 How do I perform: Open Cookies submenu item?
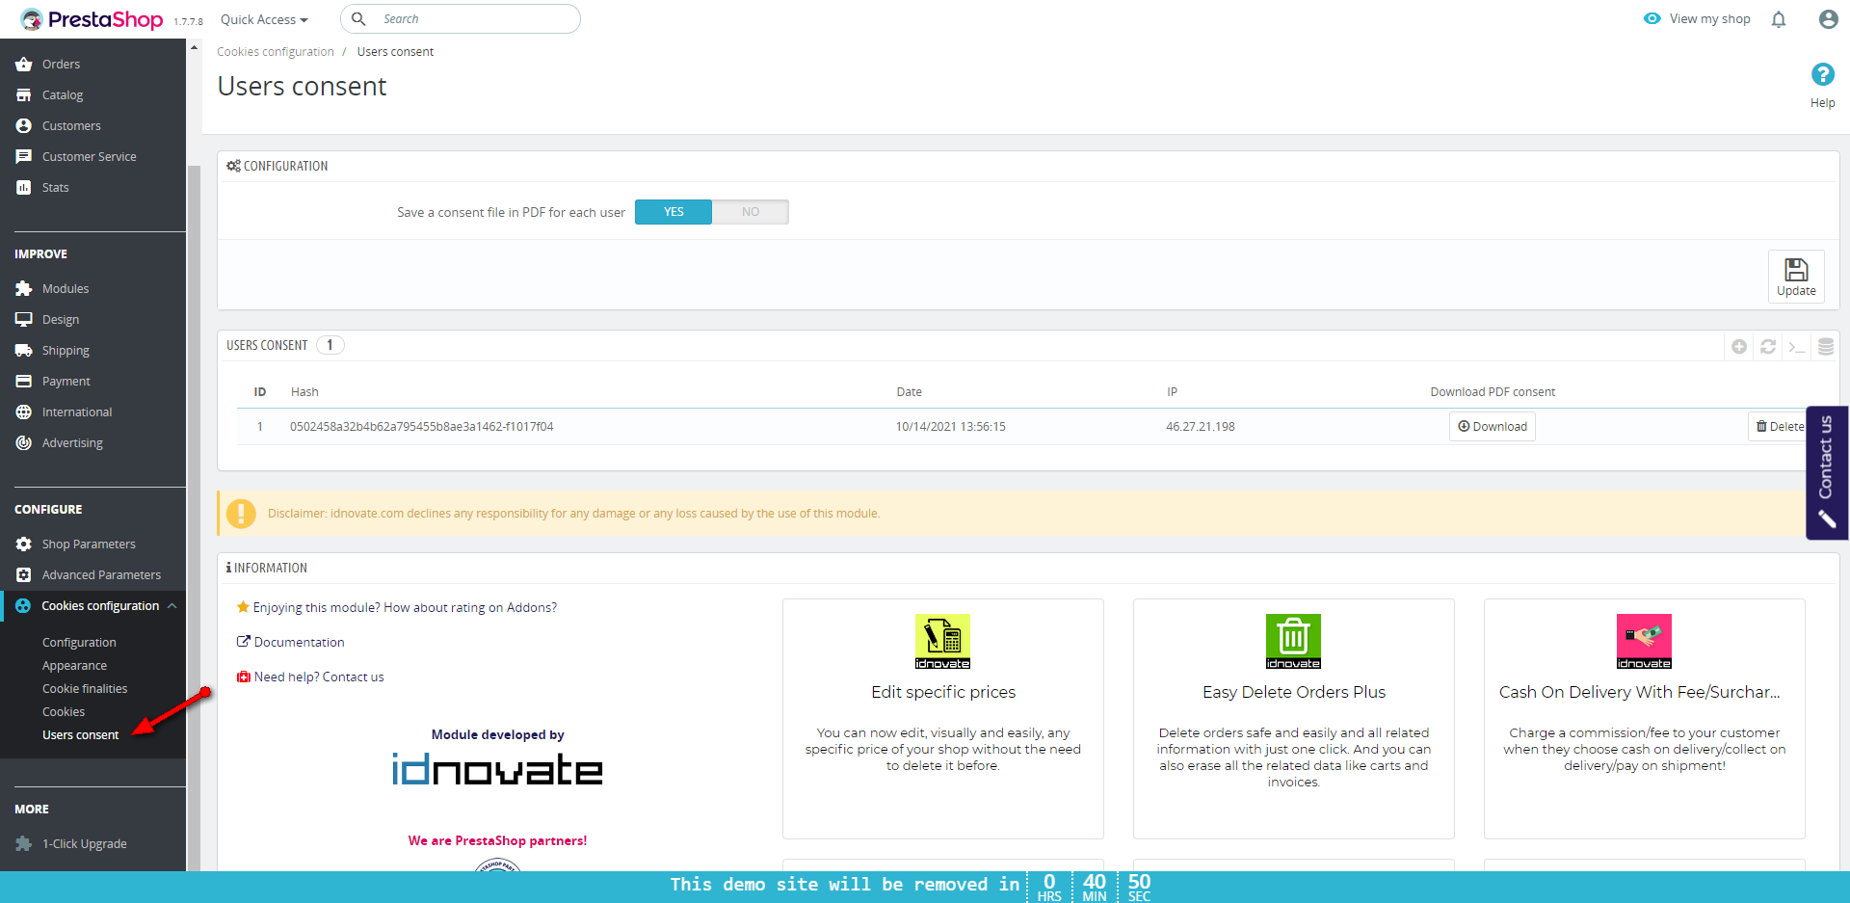tap(64, 712)
